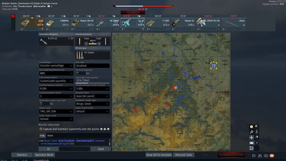Choose the Su-34 aircraft slot
The height and width of the screenshot is (161, 286).
point(133,23)
